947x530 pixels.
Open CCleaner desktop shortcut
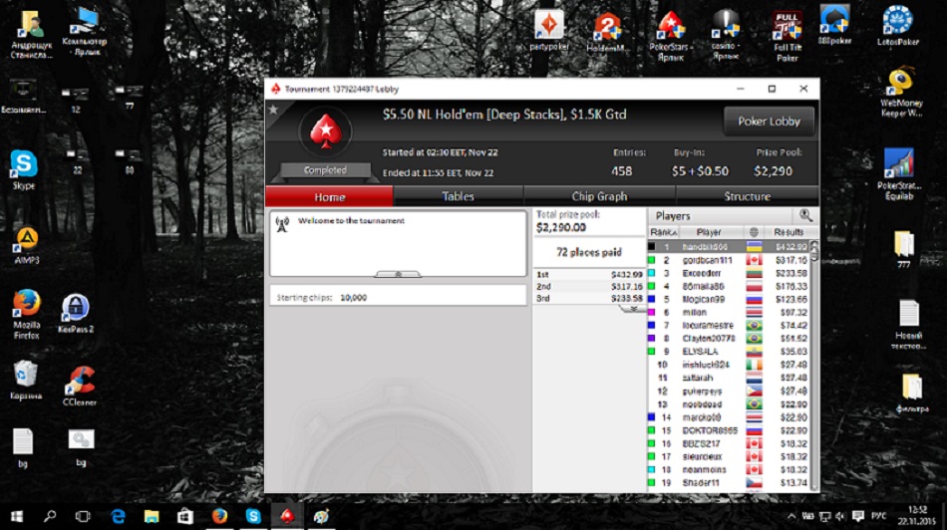(79, 386)
